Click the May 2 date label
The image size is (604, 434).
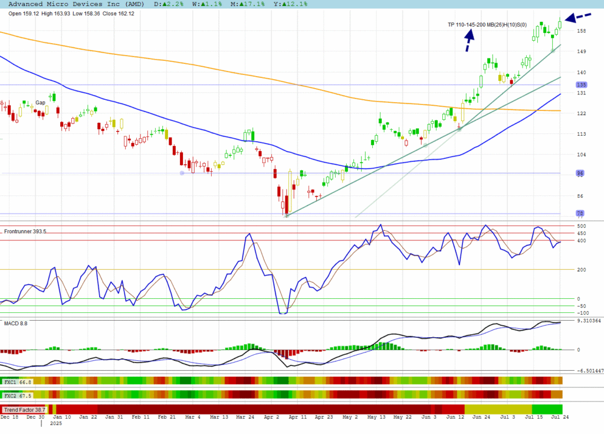coord(350,417)
